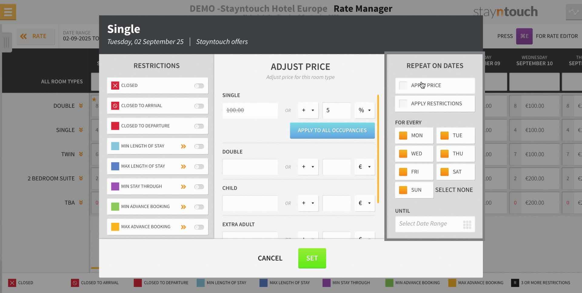Click the Closed to Arrival icon
Viewport: 582px width, 293px height.
point(115,106)
